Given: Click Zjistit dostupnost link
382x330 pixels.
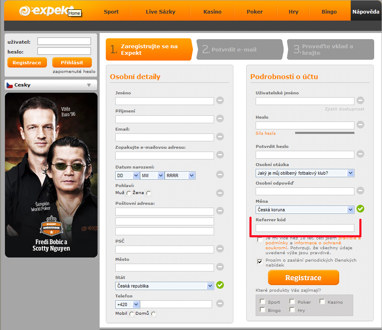Looking at the screenshot, I should point(345,109).
